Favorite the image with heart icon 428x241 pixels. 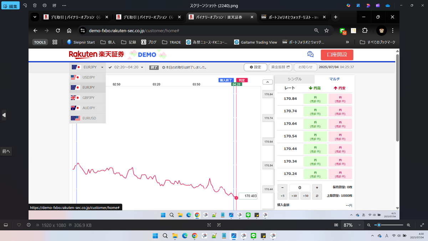19,225
